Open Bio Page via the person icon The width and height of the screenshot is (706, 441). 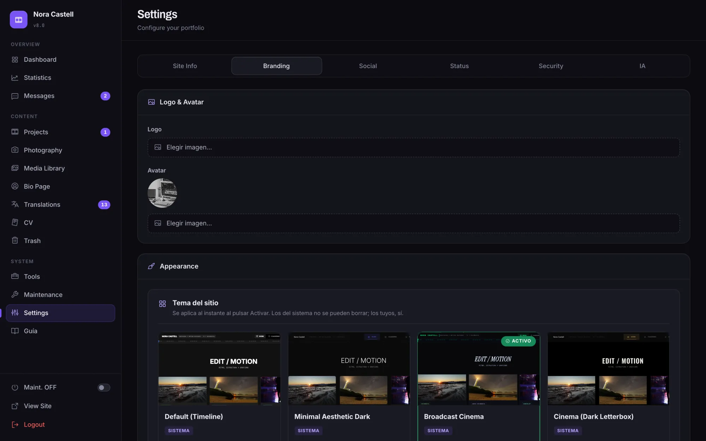[15, 186]
